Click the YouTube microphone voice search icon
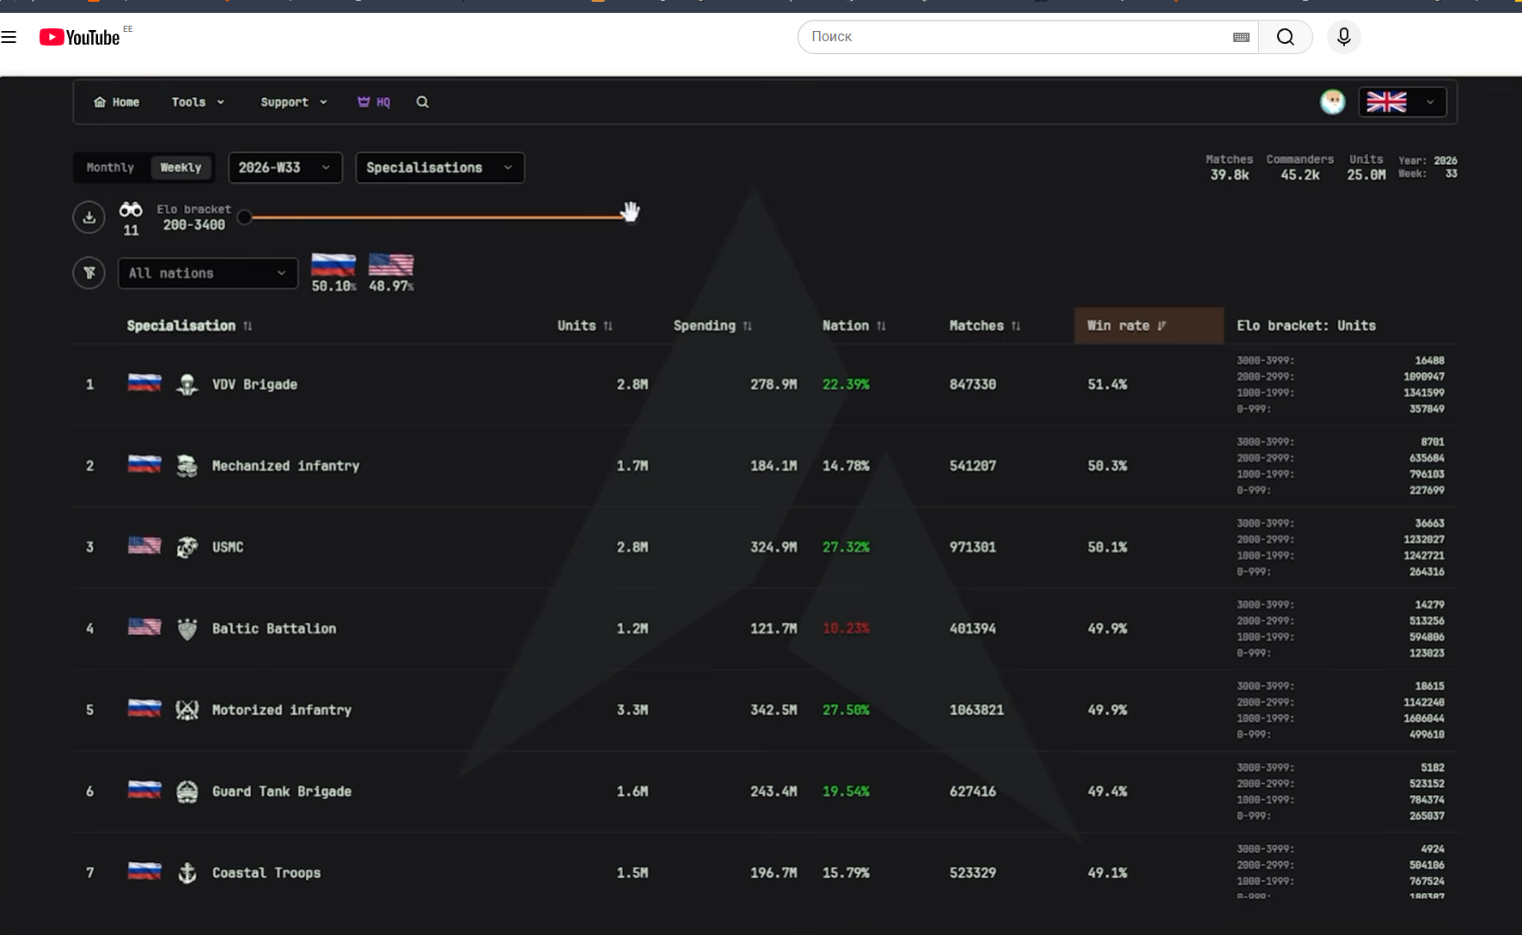Image resolution: width=1522 pixels, height=935 pixels. 1343,37
